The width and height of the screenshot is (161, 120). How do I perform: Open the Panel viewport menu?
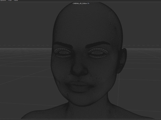[16, 0]
